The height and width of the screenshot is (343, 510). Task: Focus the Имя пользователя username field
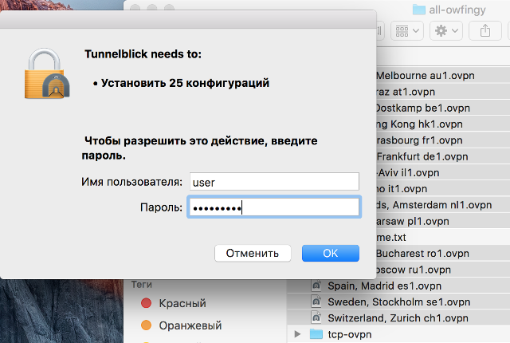tap(274, 182)
